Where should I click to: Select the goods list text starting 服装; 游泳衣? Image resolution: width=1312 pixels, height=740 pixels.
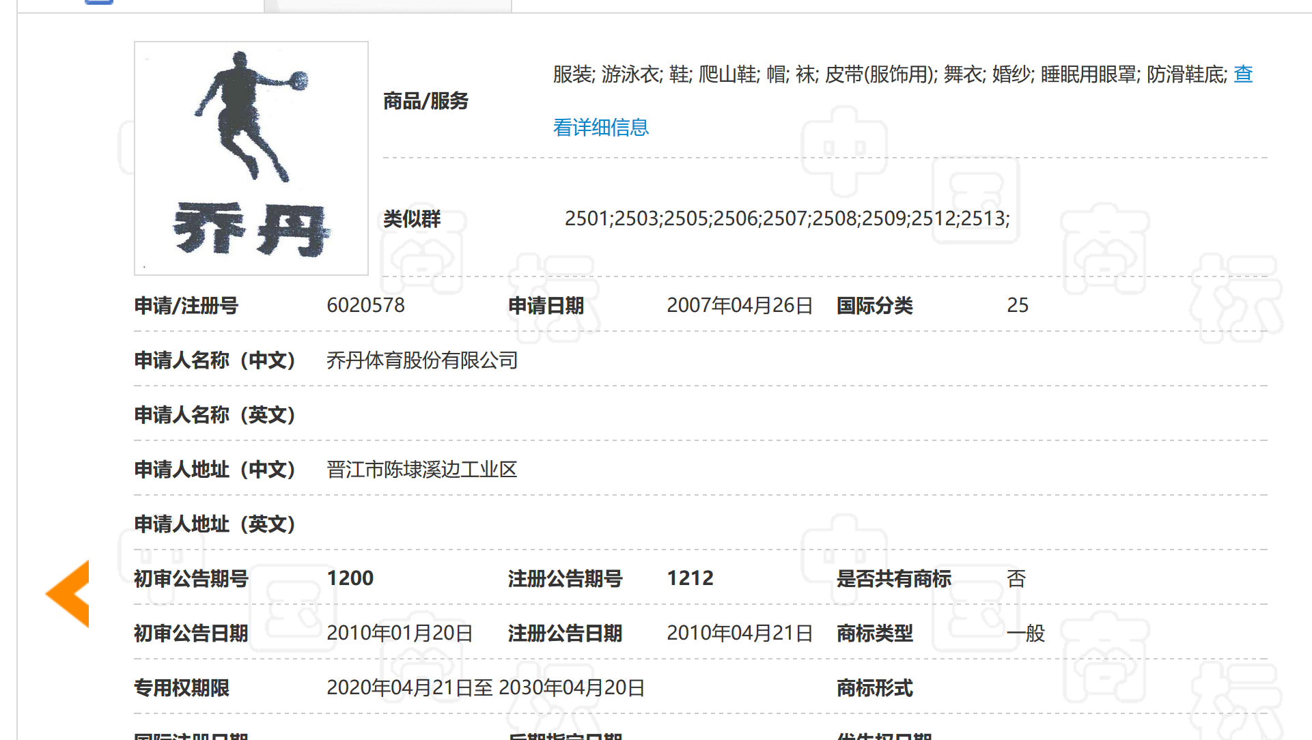pos(890,74)
